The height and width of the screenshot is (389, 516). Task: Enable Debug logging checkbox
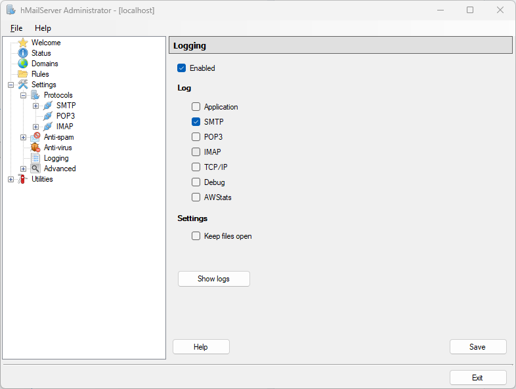point(196,182)
